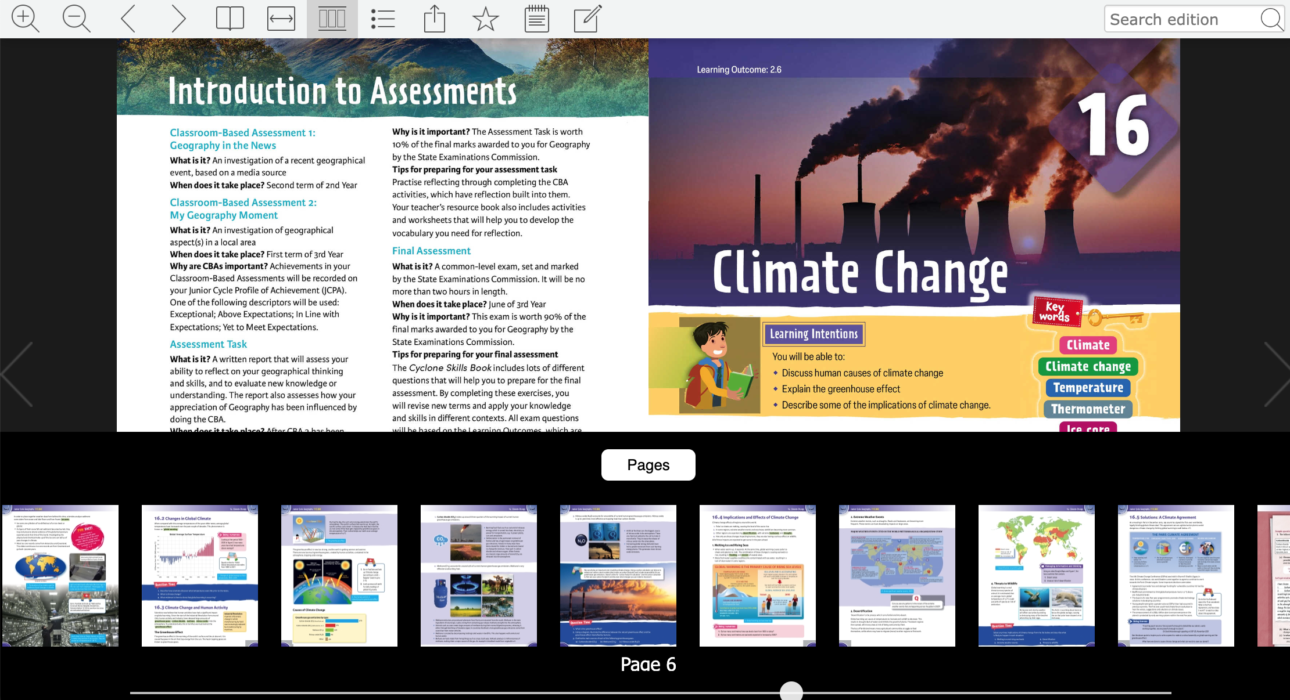Screen dimensions: 1290x700
Task: Toggle the page thumbnails strip icon
Action: pyautogui.click(x=332, y=19)
